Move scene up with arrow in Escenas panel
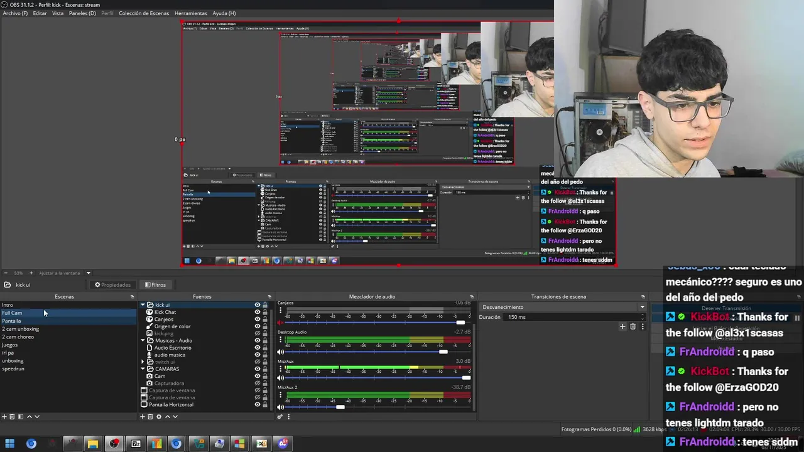Viewport: 804px width, 452px height. click(28, 416)
